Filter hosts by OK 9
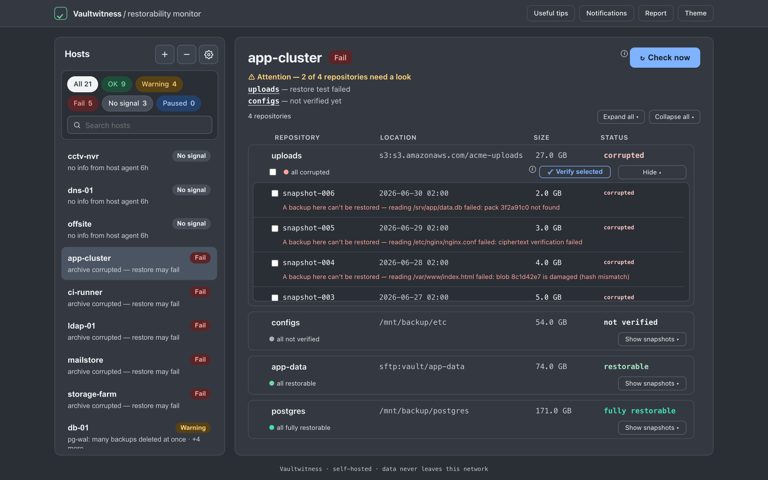This screenshot has width=768, height=480. (x=117, y=84)
